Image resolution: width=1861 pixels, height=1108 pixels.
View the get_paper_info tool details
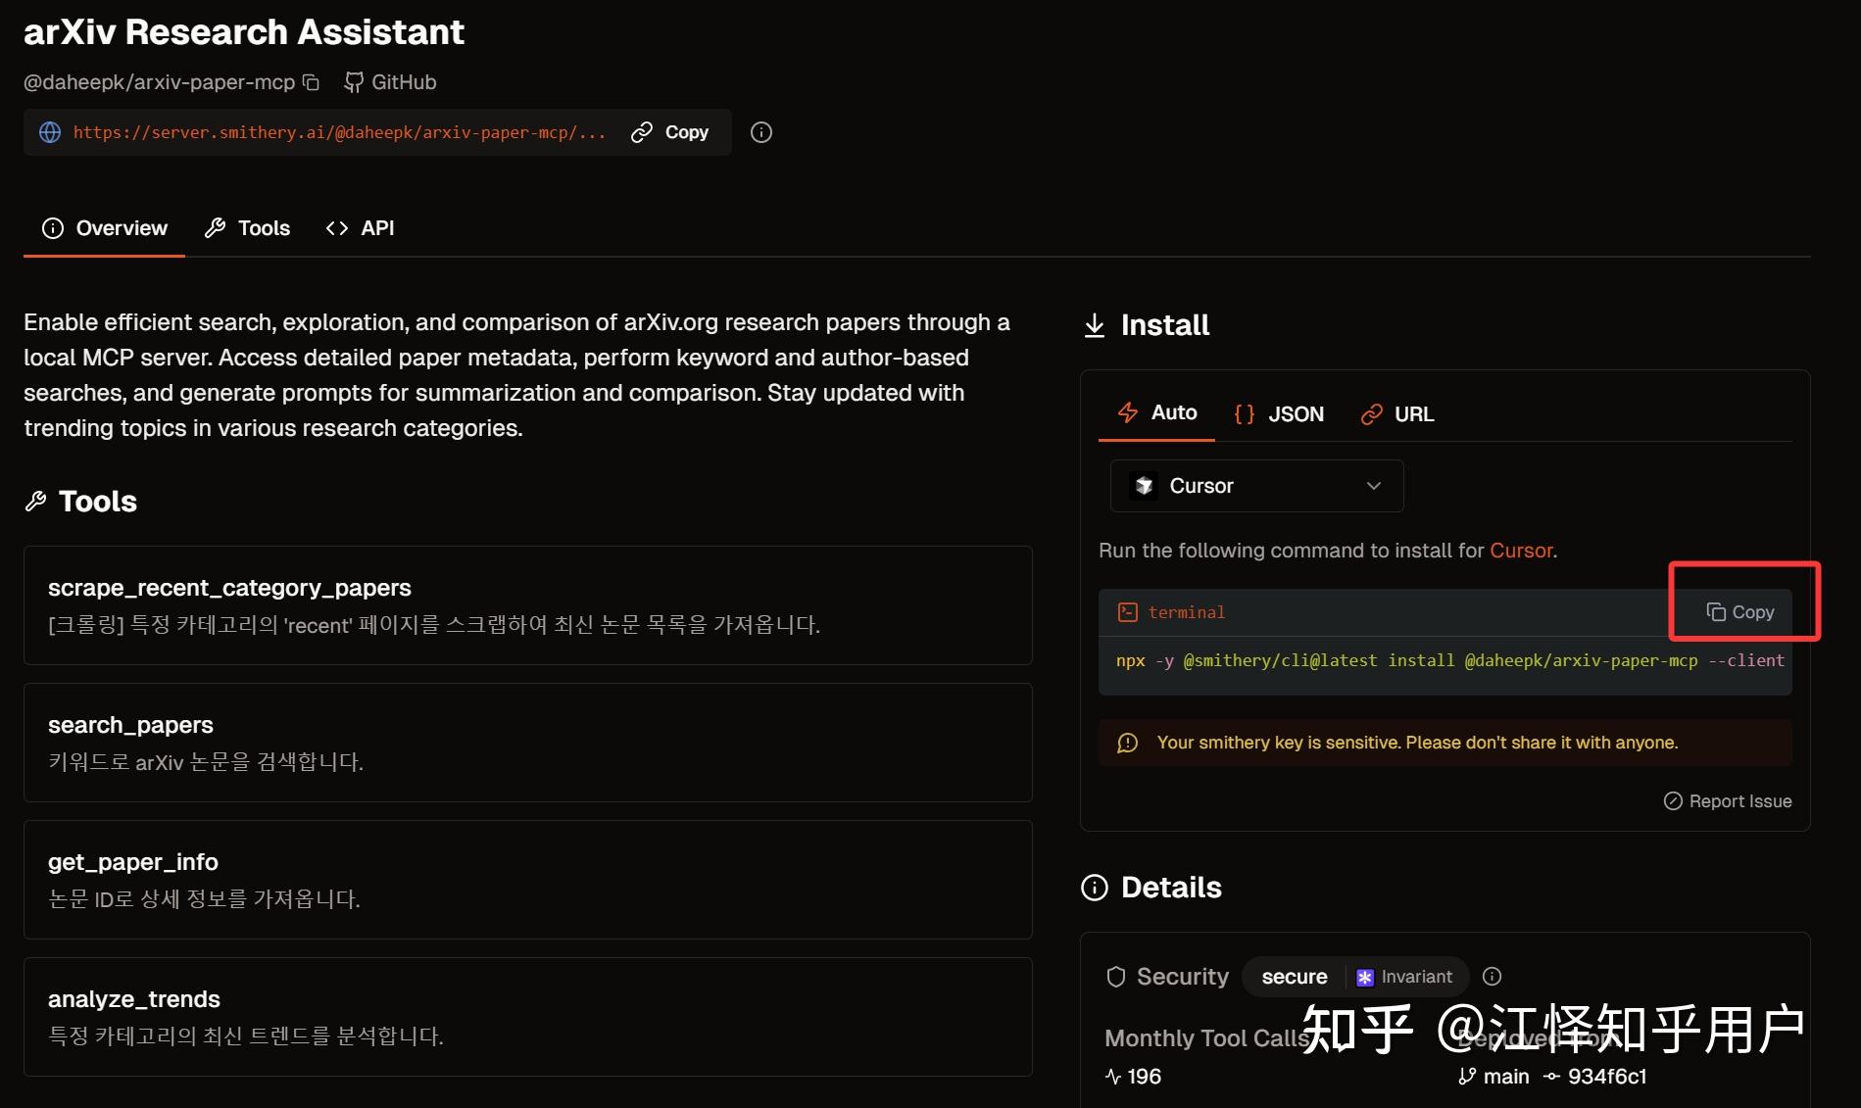click(527, 879)
